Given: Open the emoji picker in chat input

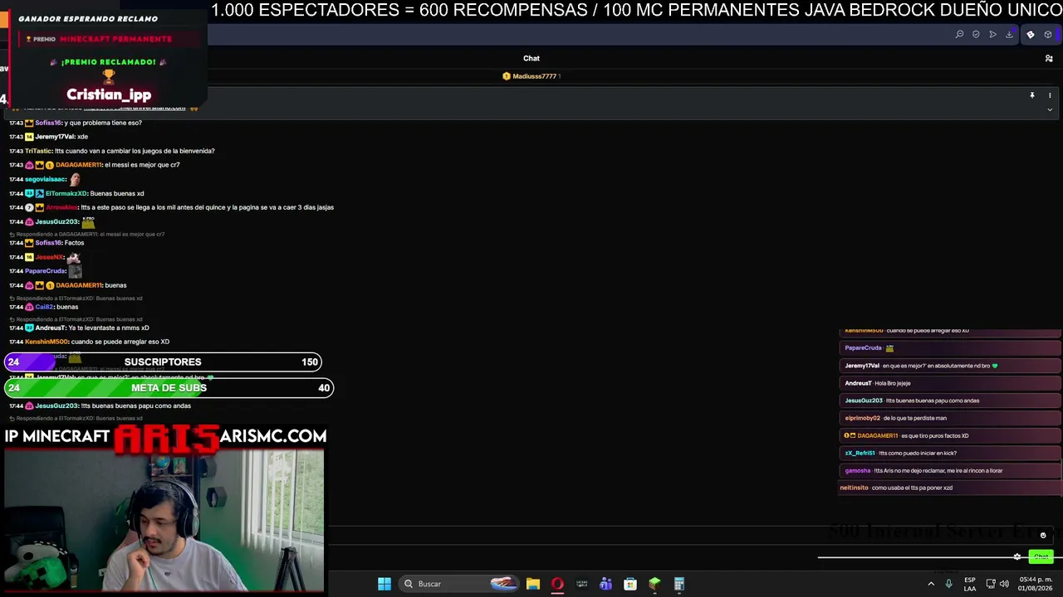Looking at the screenshot, I should pos(1043,536).
